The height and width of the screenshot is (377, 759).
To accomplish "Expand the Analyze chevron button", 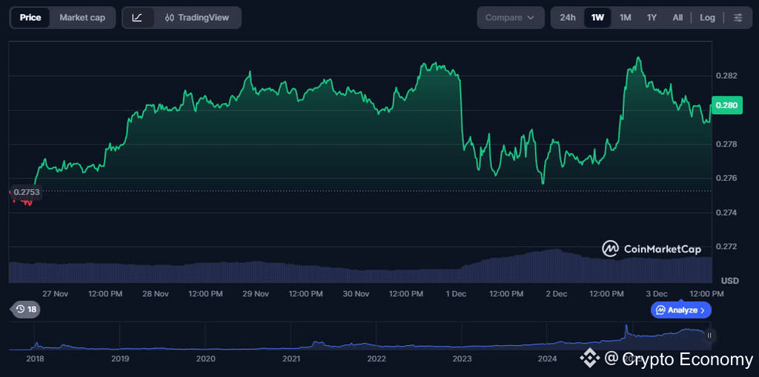I will 681,310.
